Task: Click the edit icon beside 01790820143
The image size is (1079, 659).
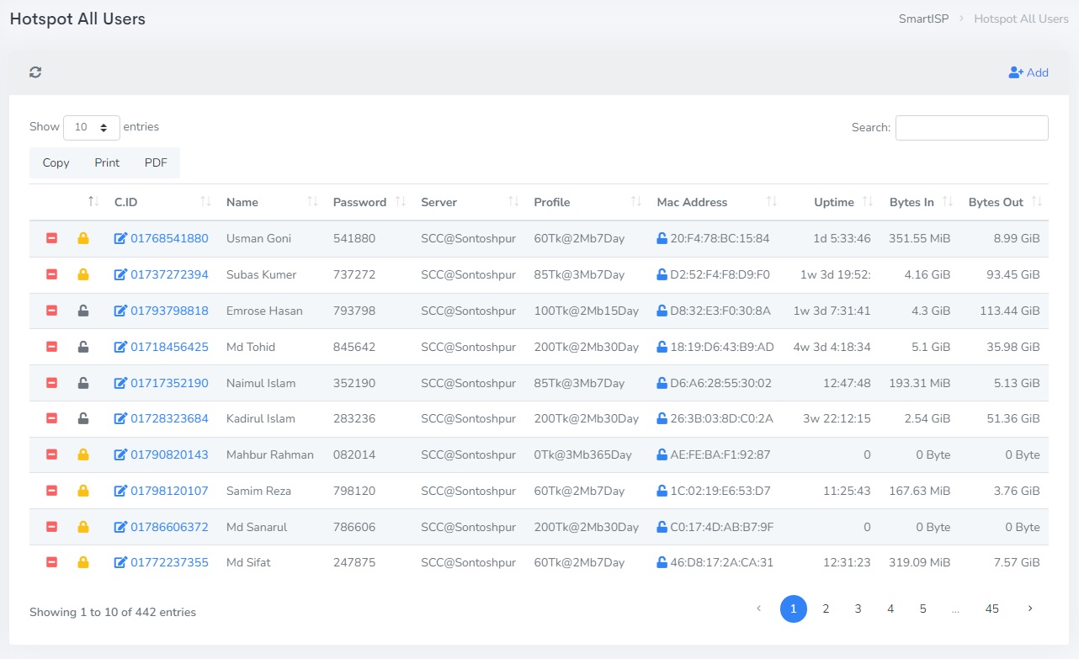Action: tap(120, 455)
